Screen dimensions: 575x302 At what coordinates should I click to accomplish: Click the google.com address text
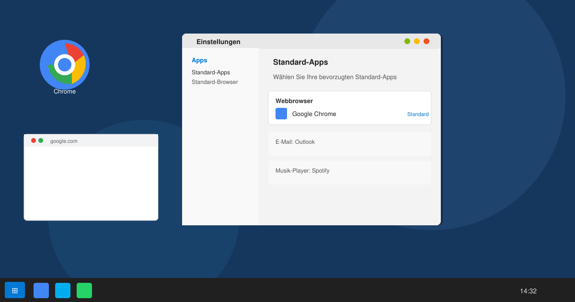64,141
